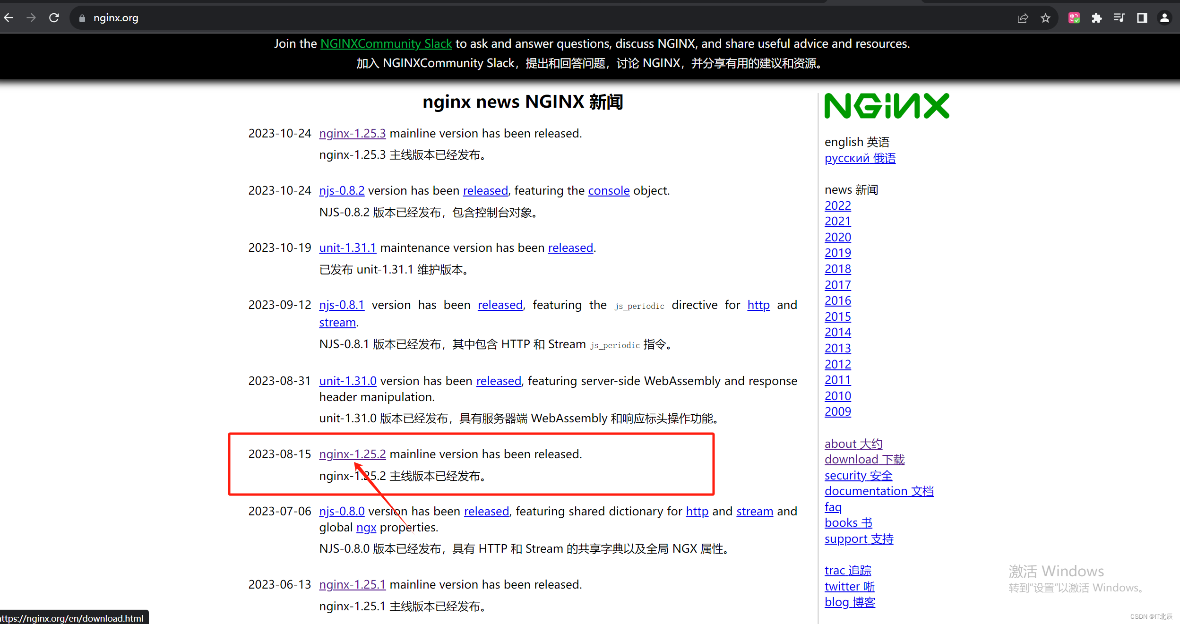Click the lock icon in address bar

(x=82, y=18)
